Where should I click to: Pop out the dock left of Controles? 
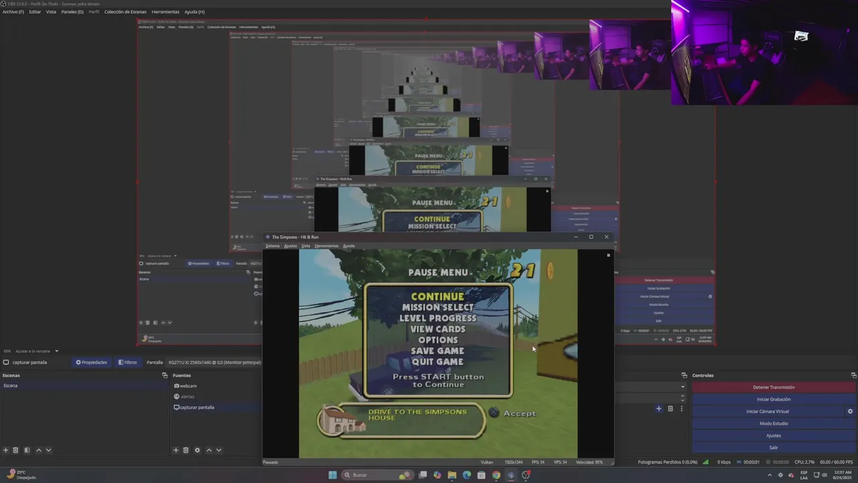[x=684, y=375]
